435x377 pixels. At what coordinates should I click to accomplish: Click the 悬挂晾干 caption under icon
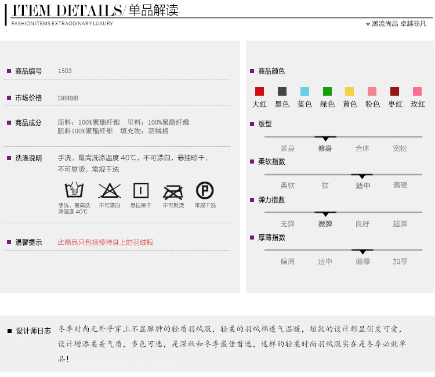[141, 205]
